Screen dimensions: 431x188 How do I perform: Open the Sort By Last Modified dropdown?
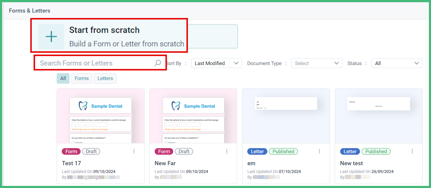(x=216, y=63)
